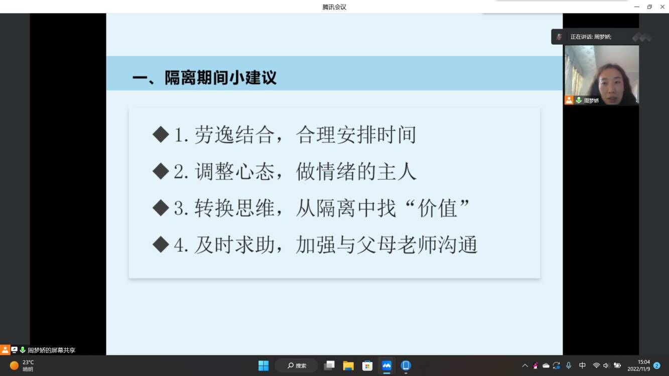Viewport: 669px width, 376px height.
Task: Open File Explorer from the taskbar
Action: (348, 365)
